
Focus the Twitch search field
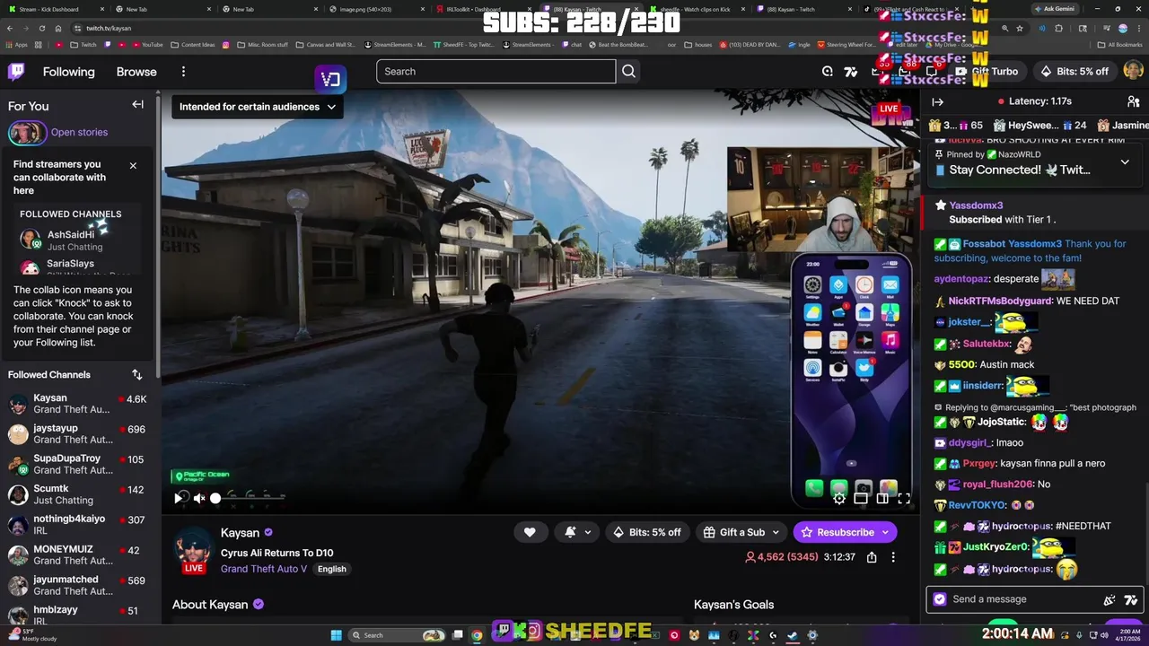496,72
